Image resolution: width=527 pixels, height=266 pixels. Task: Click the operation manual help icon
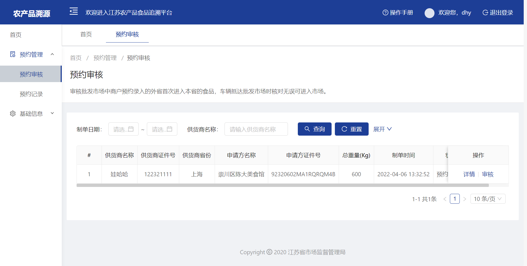coord(385,13)
